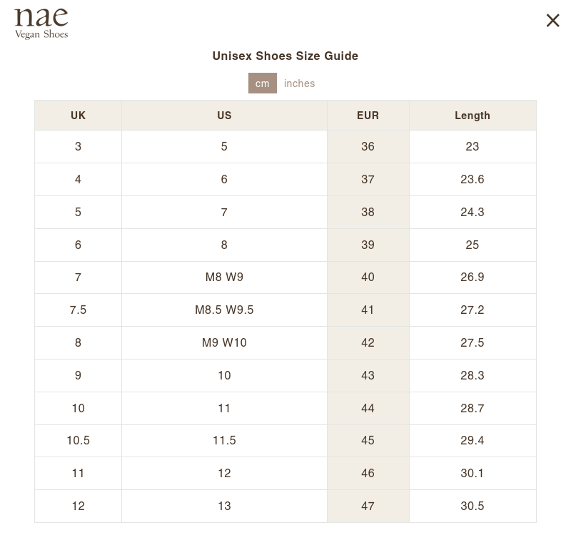Click UK size 7.5 cell
This screenshot has height=535, width=571.
point(78,310)
